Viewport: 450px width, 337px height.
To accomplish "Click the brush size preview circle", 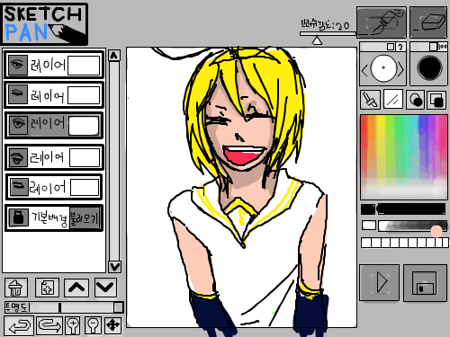I will point(383,68).
